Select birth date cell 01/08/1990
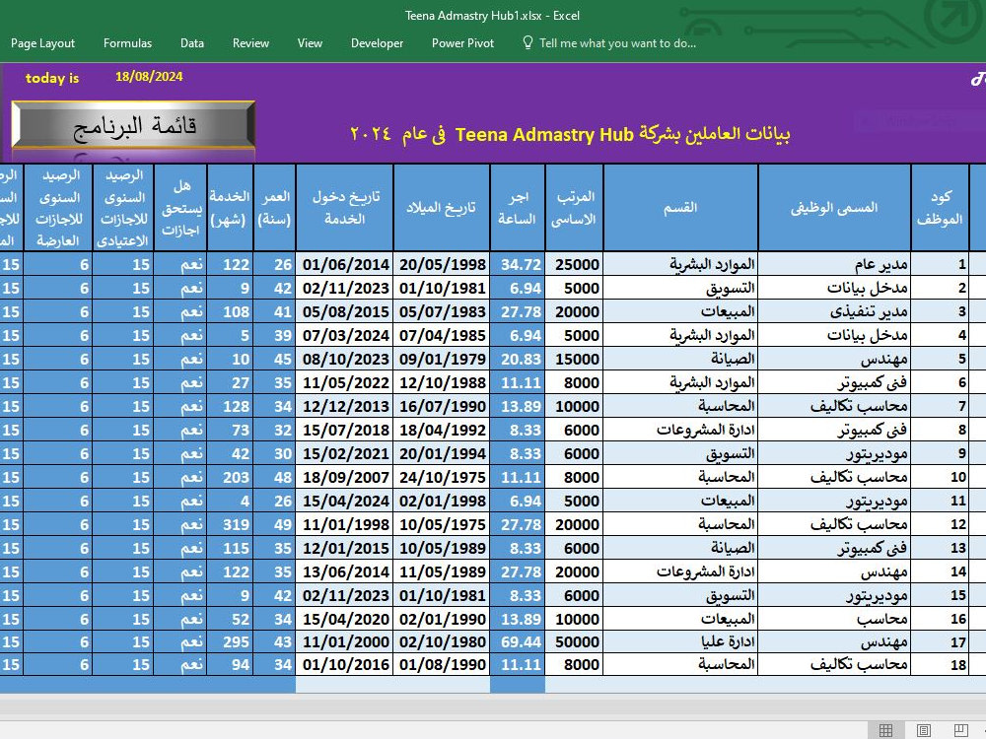 (x=441, y=665)
